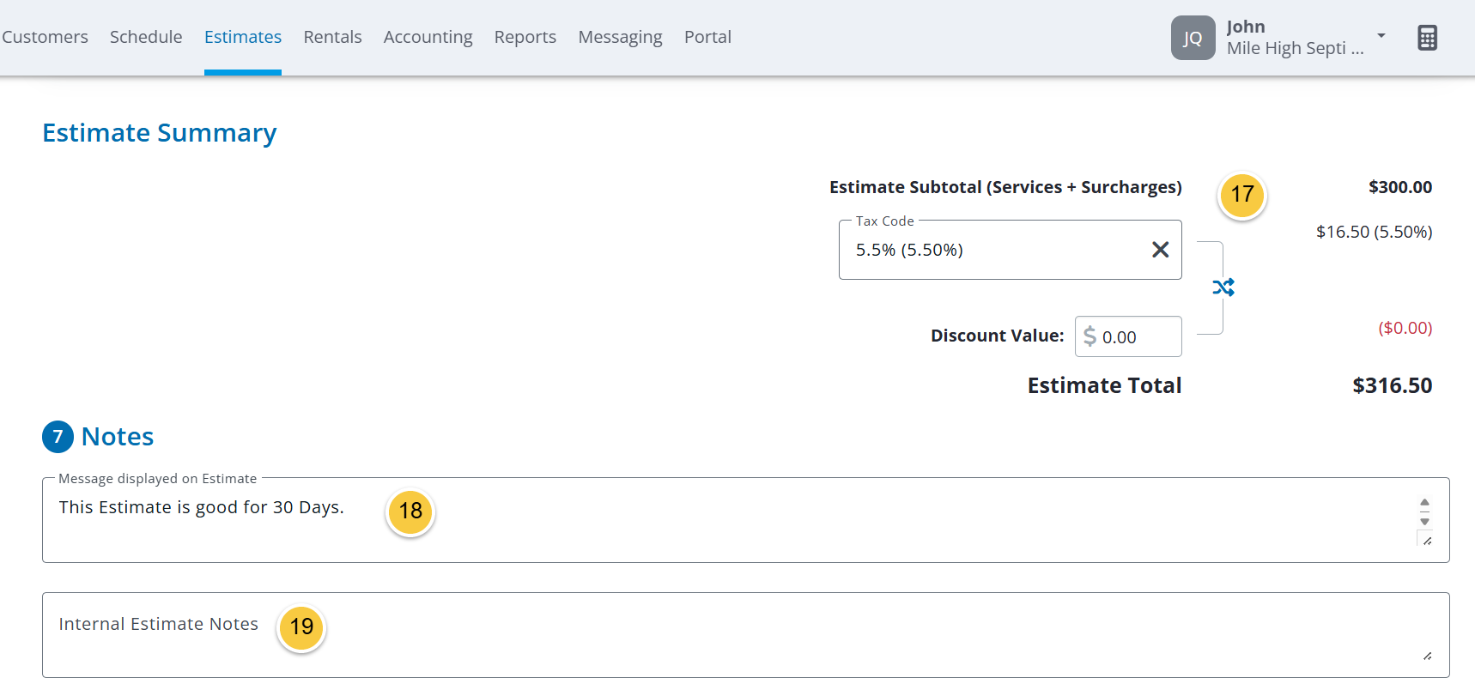Image resolution: width=1475 pixels, height=696 pixels.
Task: Switch to the Rentals tab
Action: pyautogui.click(x=332, y=37)
